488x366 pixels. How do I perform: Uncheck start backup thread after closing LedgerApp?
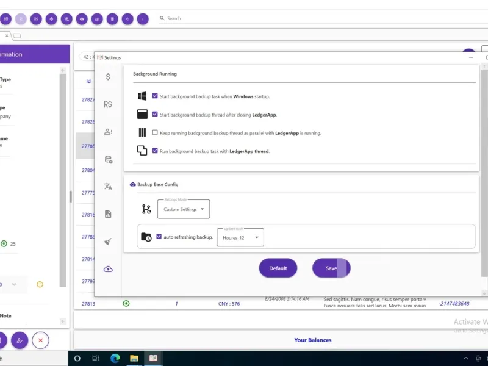155,114
